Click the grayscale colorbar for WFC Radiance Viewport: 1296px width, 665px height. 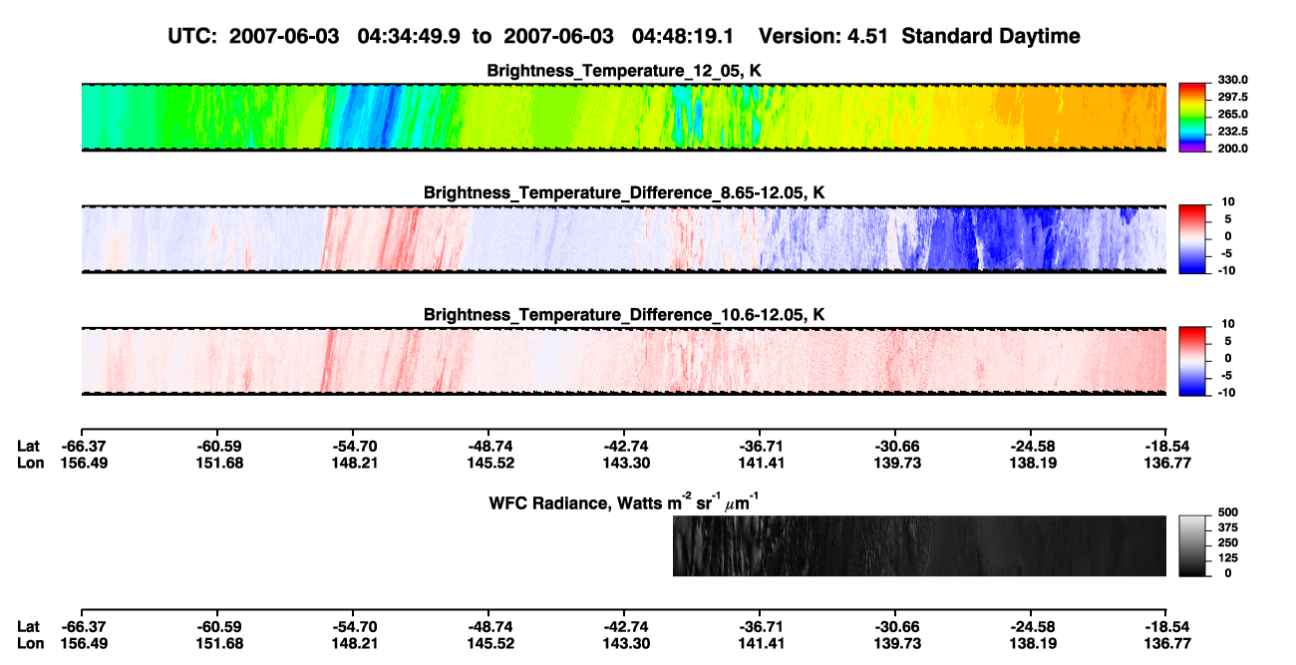tap(1192, 545)
